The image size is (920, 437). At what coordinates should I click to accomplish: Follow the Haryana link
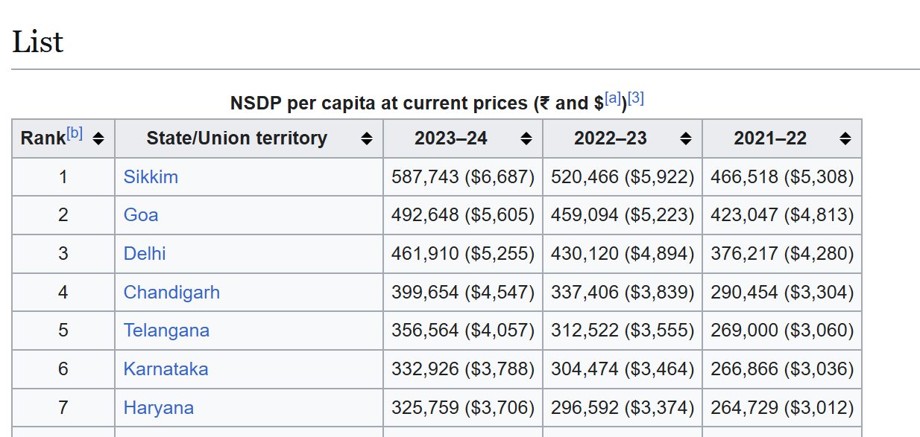point(159,408)
